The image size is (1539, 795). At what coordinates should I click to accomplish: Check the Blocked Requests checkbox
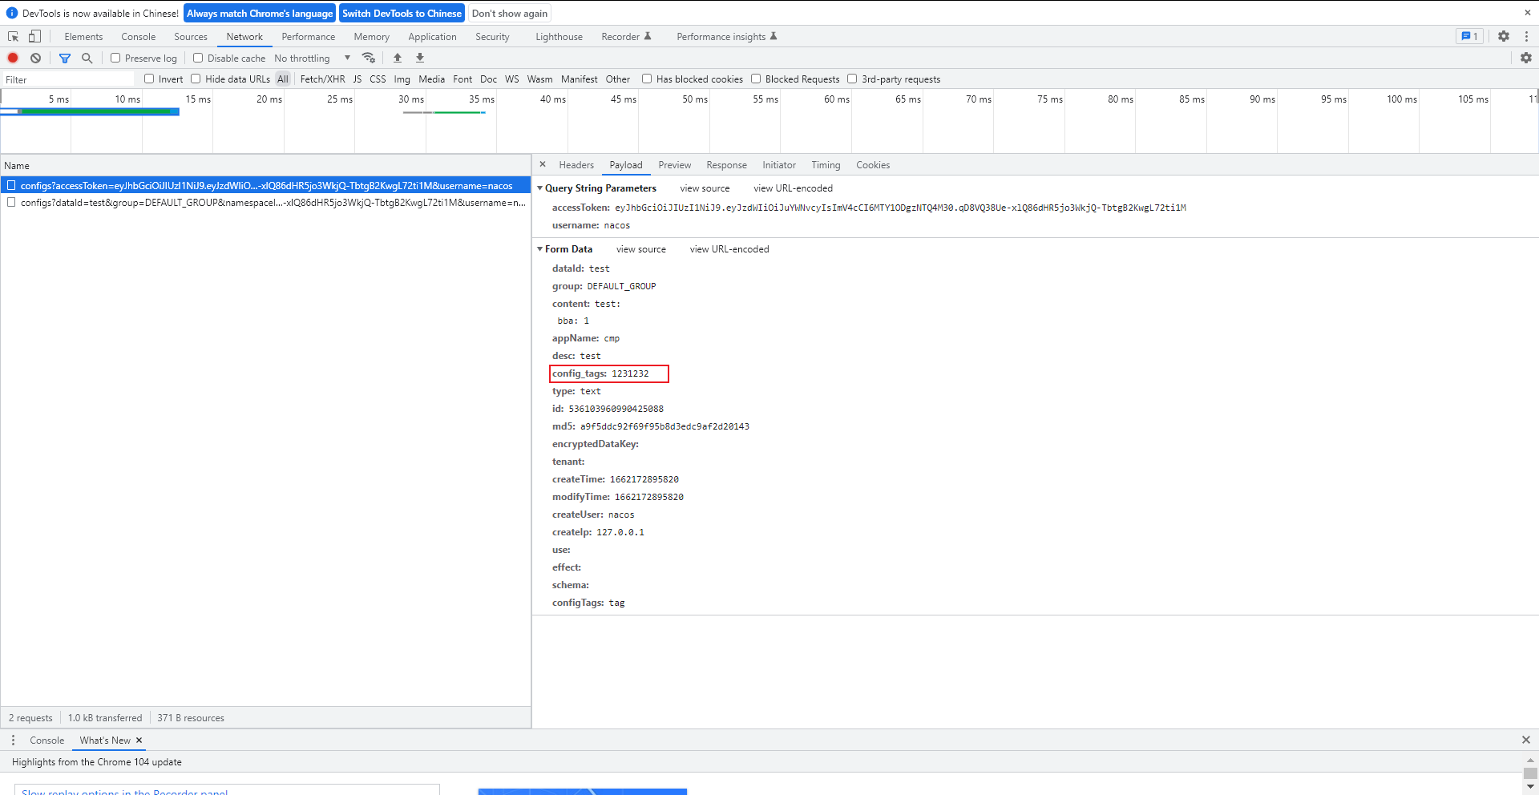click(756, 79)
